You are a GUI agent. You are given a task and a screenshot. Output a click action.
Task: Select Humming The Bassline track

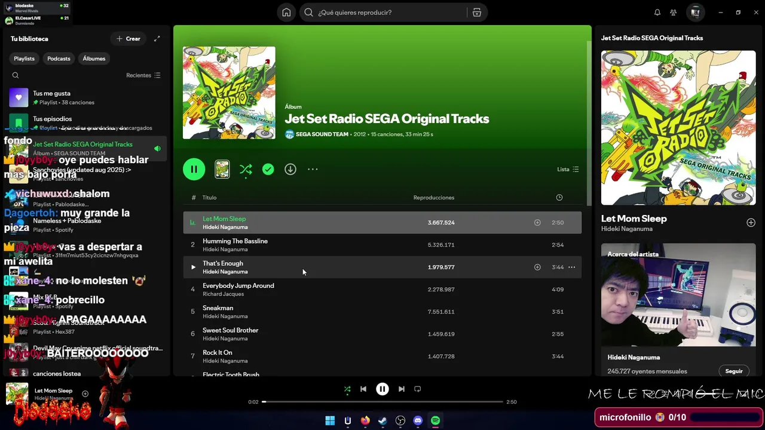[382, 245]
